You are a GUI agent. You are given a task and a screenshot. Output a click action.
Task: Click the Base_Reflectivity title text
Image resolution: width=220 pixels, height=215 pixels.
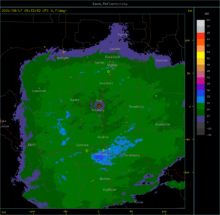point(110,4)
